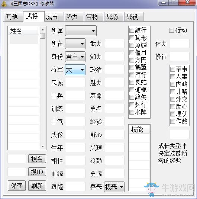Check the 人事 checkbox

(x=172, y=77)
